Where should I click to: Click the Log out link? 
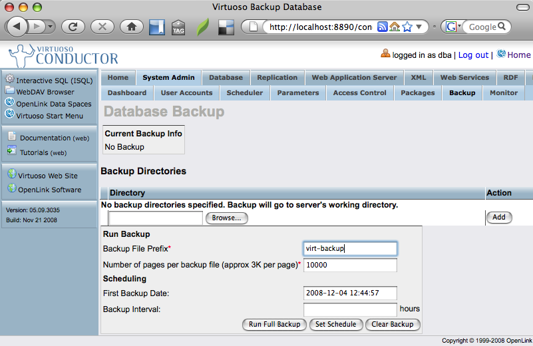pyautogui.click(x=473, y=55)
